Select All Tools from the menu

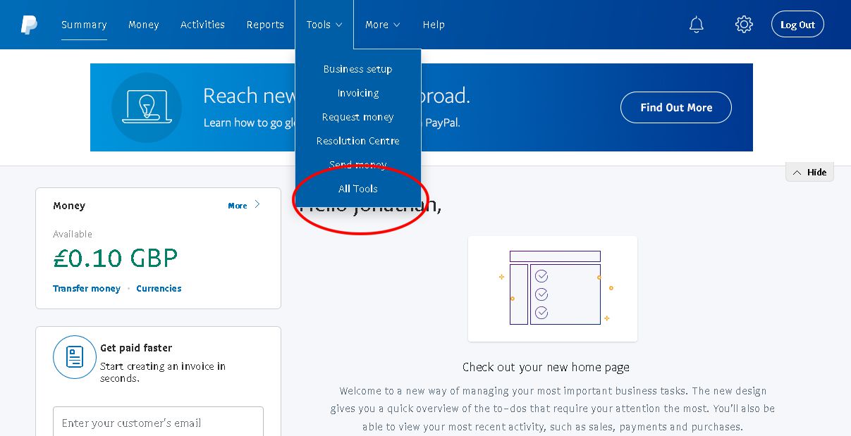click(x=358, y=189)
